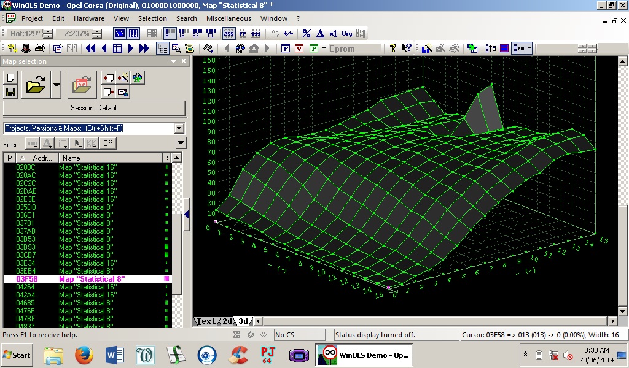Click the save floppy disk icon
Image resolution: width=629 pixels, height=368 pixels.
pos(10,92)
